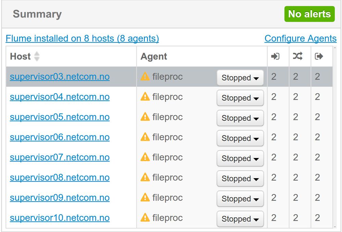342x232 pixels.
Task: Open host supervisor05.netcom.no
Action: [x=60, y=117]
